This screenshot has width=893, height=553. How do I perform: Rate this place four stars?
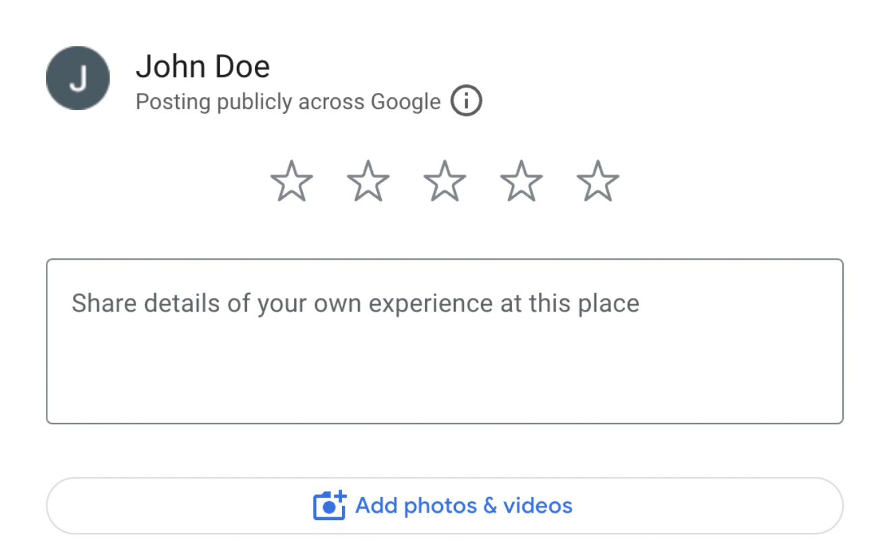click(x=521, y=181)
